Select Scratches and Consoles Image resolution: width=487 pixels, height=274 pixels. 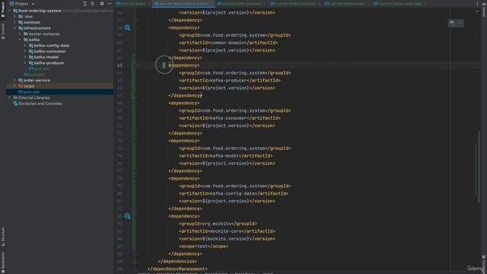click(40, 104)
